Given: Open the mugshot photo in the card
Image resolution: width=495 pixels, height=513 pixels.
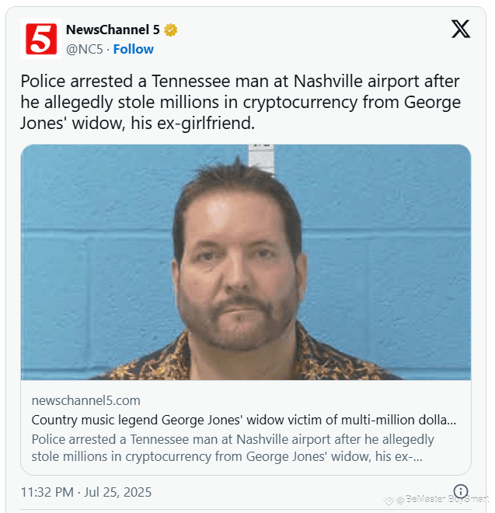Looking at the screenshot, I should (246, 262).
